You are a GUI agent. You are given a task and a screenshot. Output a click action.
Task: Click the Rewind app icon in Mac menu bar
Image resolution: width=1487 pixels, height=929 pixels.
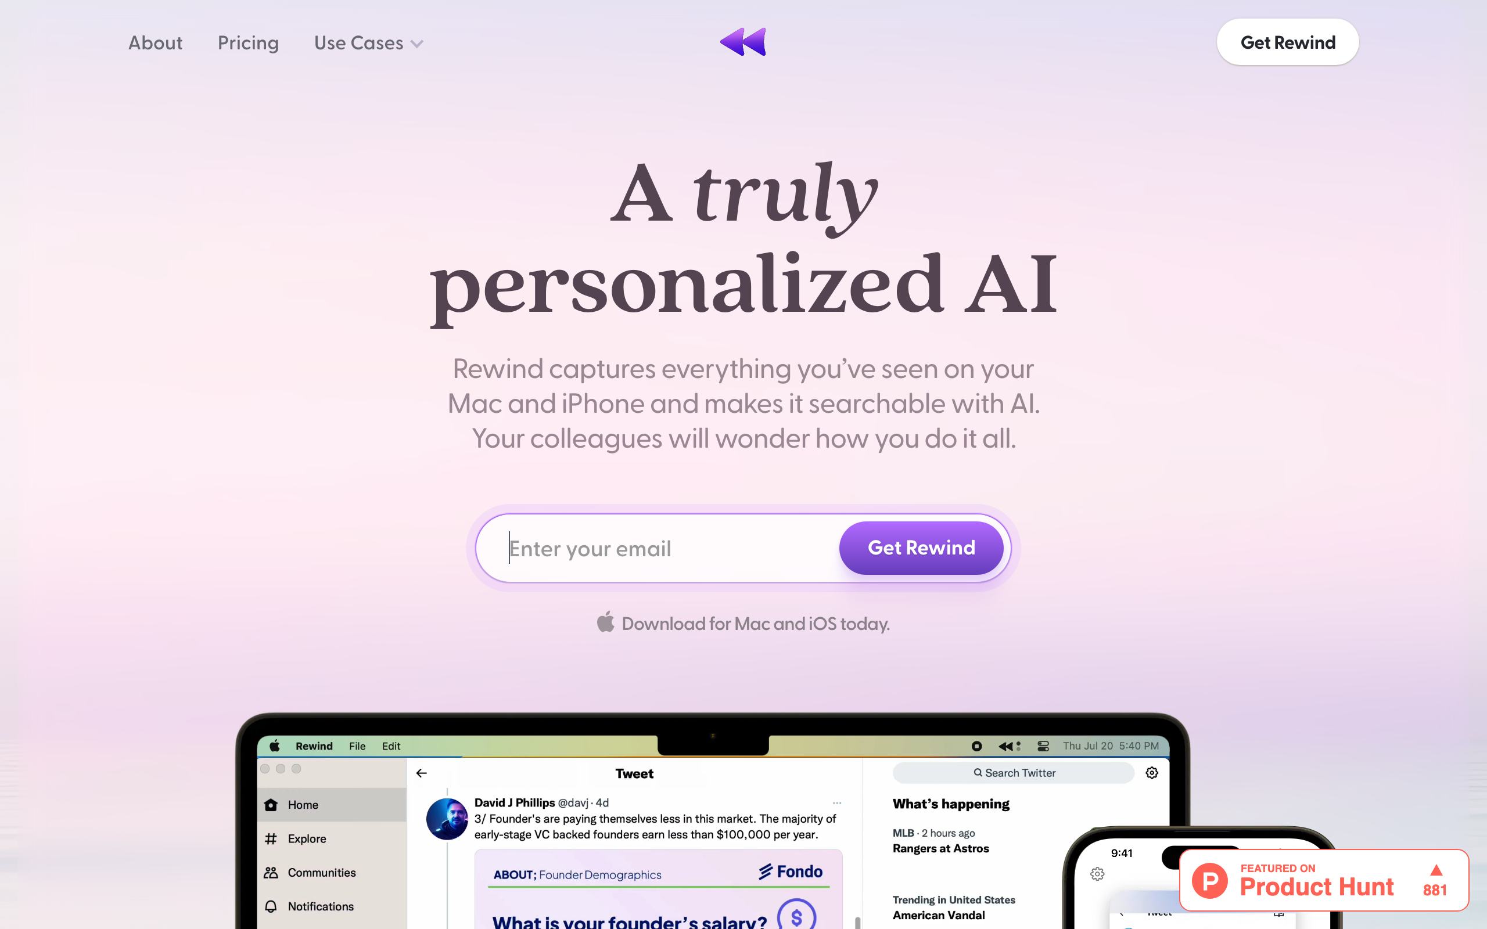coord(1012,745)
